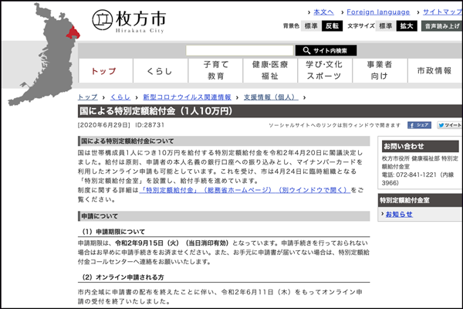Open breadcrumb 新型コロナウイルス関連情報
Image resolution: width=463 pixels, height=309 pixels.
click(186, 97)
